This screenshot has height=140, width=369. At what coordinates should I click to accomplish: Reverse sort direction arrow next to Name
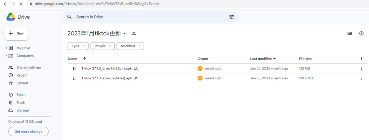coord(84,59)
